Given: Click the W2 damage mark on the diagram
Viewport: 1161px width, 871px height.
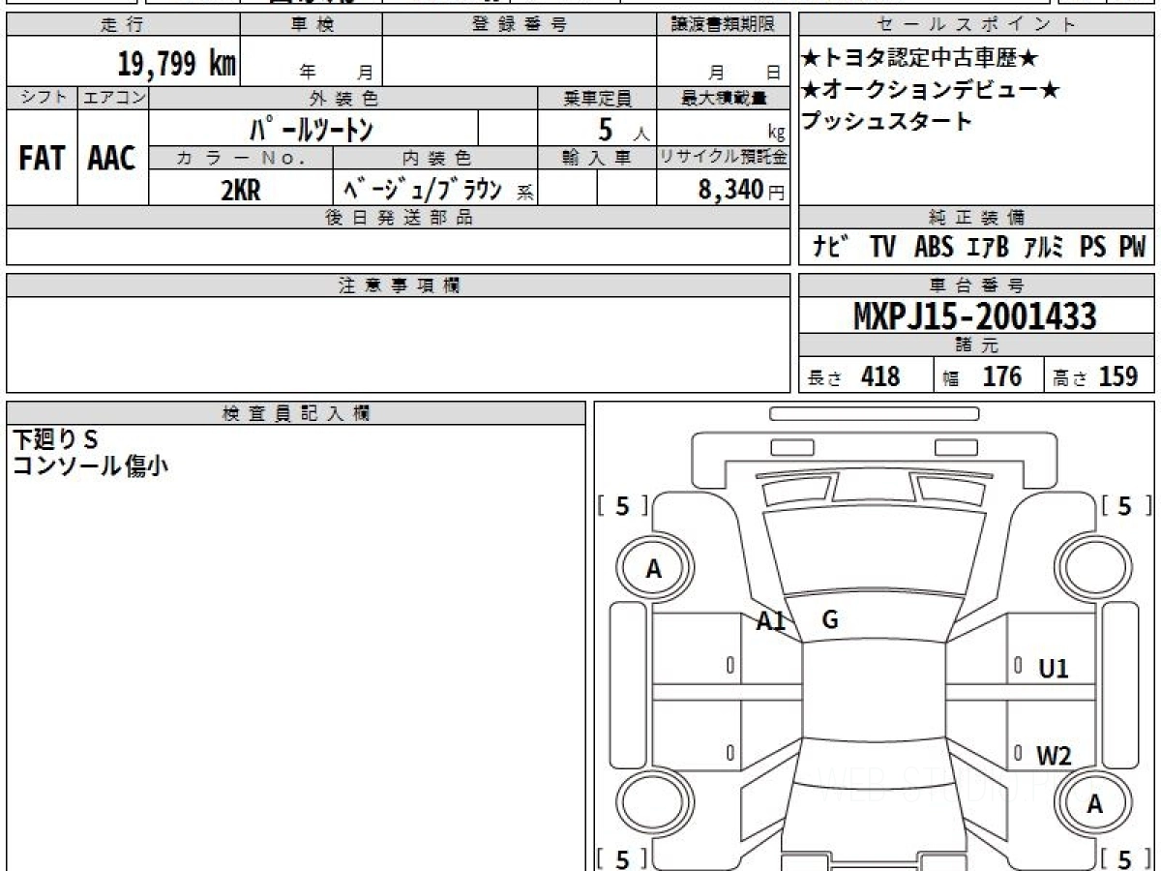Looking at the screenshot, I should [x=1054, y=756].
